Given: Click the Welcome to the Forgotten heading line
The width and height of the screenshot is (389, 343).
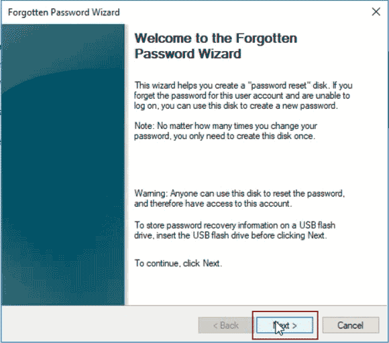Looking at the screenshot, I should pos(215,38).
